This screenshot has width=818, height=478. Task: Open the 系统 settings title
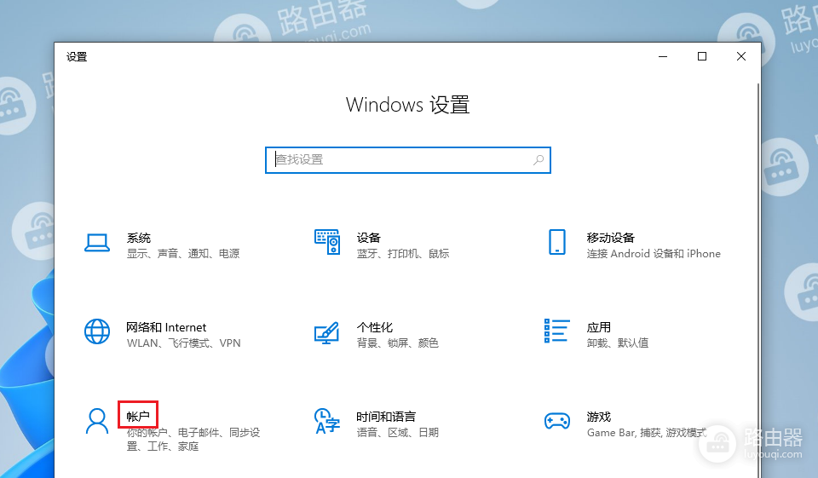pos(139,238)
